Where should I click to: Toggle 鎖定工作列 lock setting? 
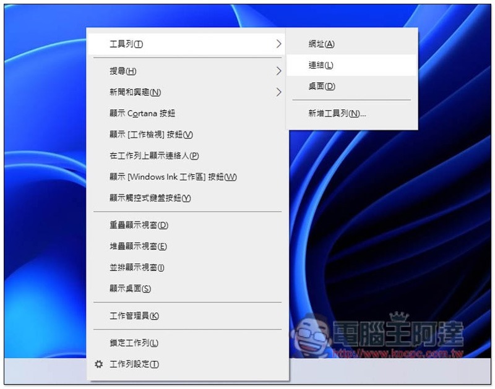click(134, 343)
